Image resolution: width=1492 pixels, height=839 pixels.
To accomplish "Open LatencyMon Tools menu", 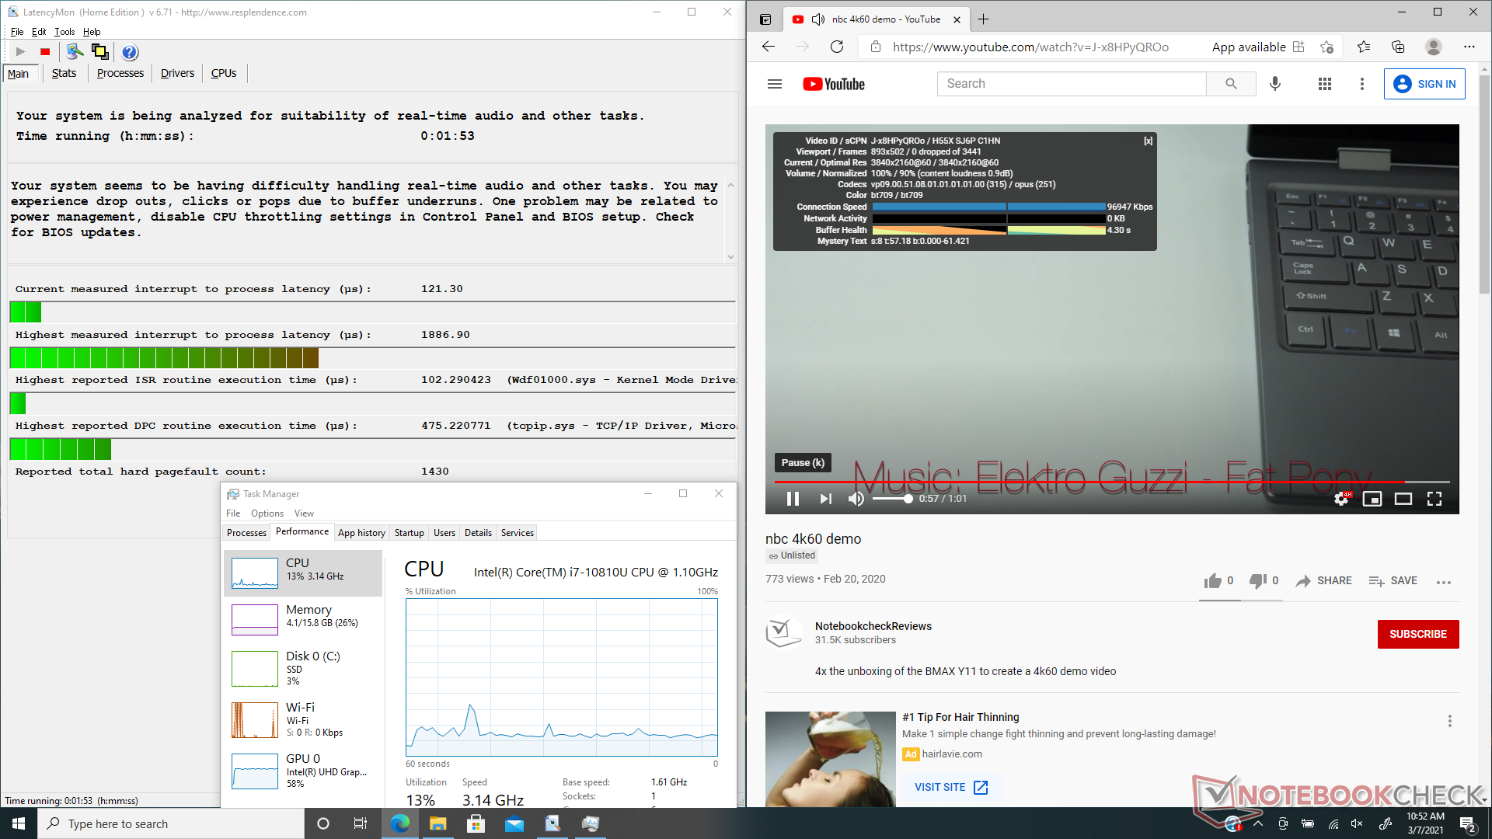I will coord(64,32).
